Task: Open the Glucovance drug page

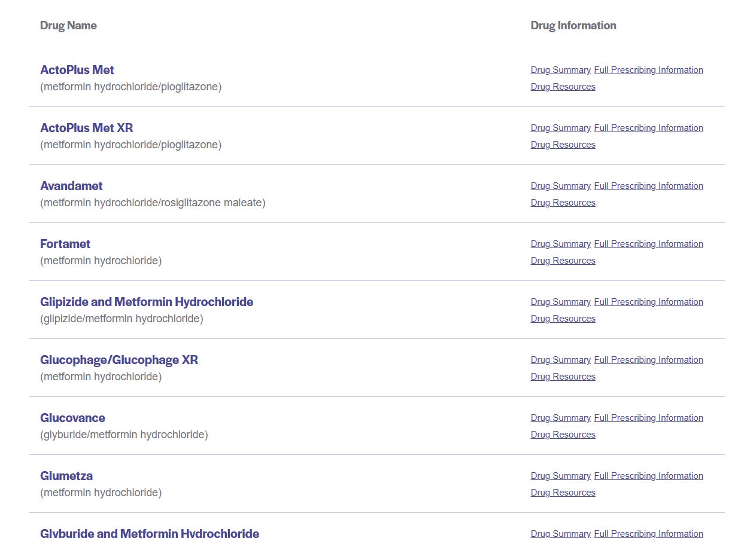Action: pyautogui.click(x=72, y=418)
